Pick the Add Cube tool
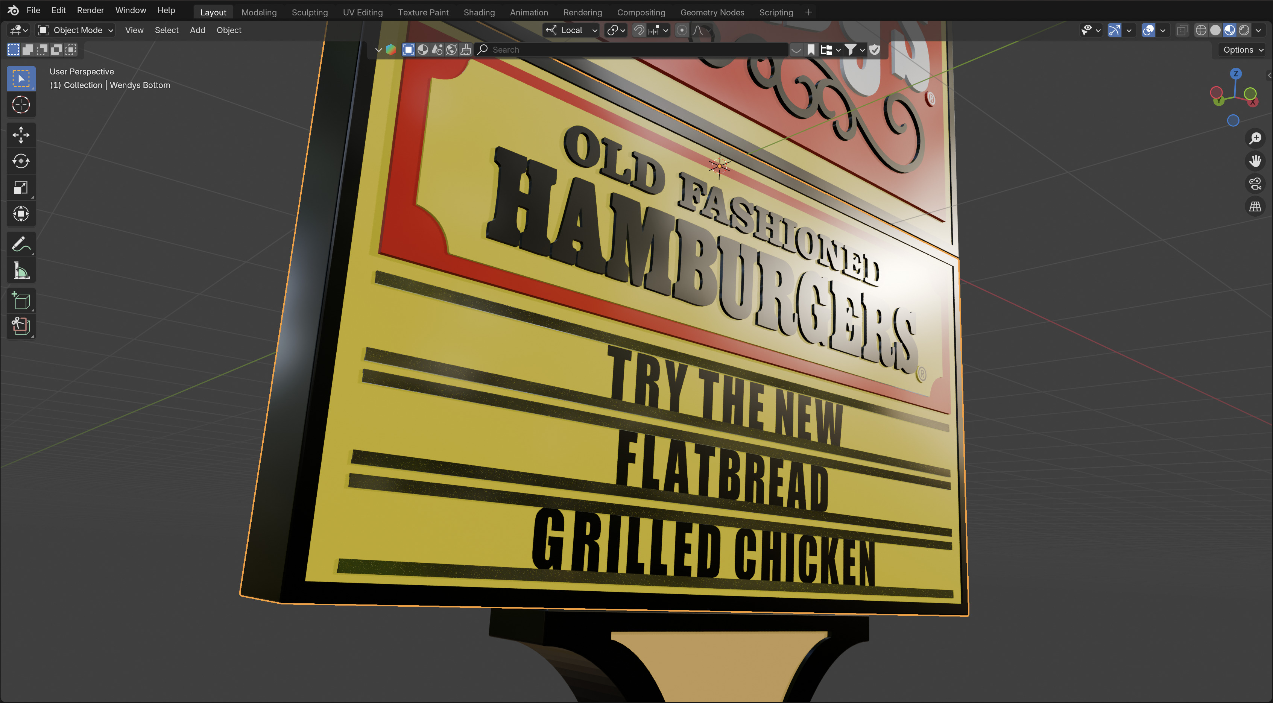 pyautogui.click(x=21, y=301)
